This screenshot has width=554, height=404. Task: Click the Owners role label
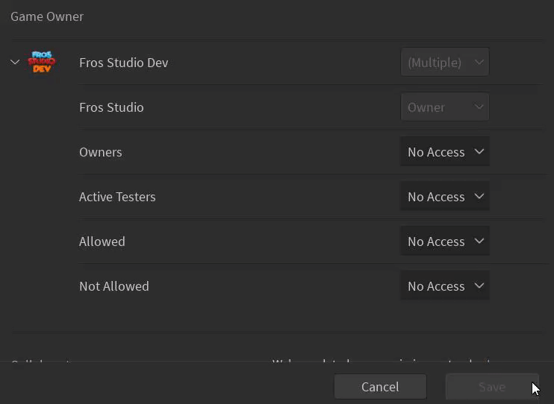click(x=100, y=152)
